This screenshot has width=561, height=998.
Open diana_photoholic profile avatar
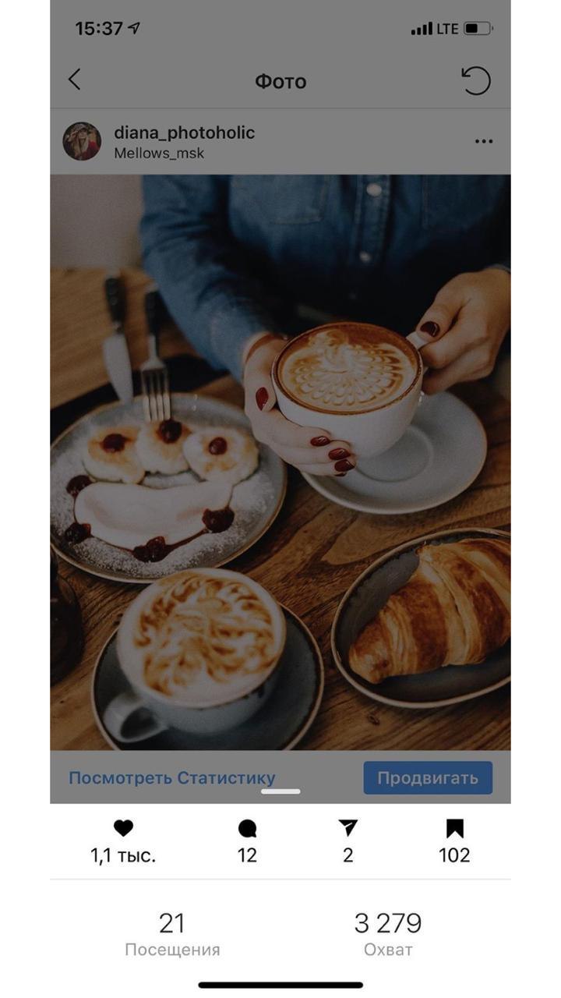[x=82, y=141]
